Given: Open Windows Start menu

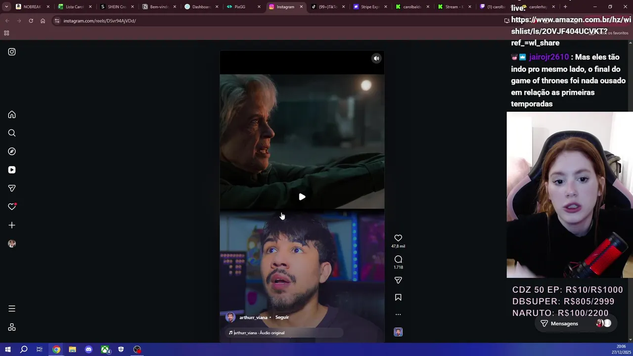Looking at the screenshot, I should (x=7, y=350).
